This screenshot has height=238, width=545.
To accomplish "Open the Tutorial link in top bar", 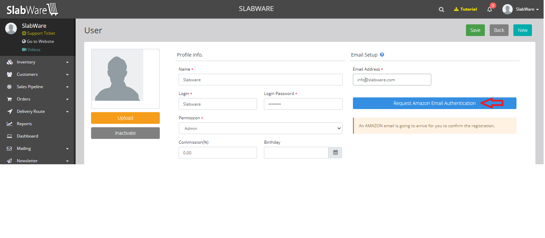I will [x=465, y=9].
